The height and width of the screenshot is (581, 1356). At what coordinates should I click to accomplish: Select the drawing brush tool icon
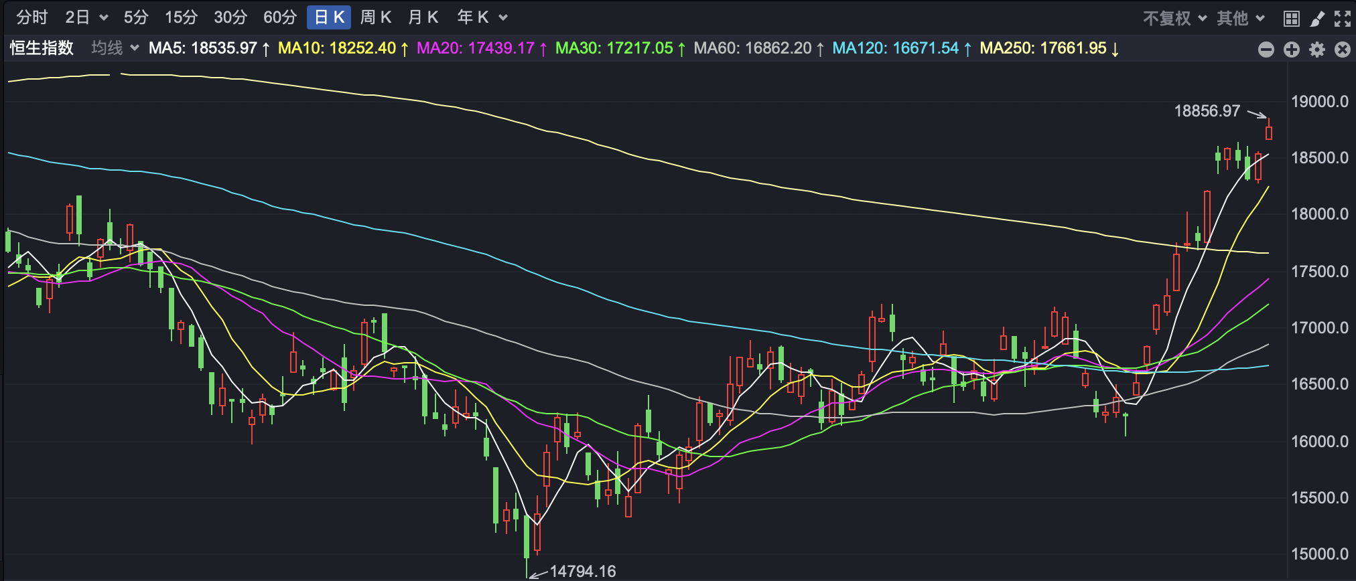pyautogui.click(x=1316, y=19)
